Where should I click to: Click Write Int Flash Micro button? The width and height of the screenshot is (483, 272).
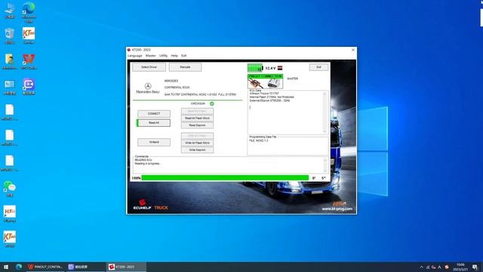(x=197, y=143)
